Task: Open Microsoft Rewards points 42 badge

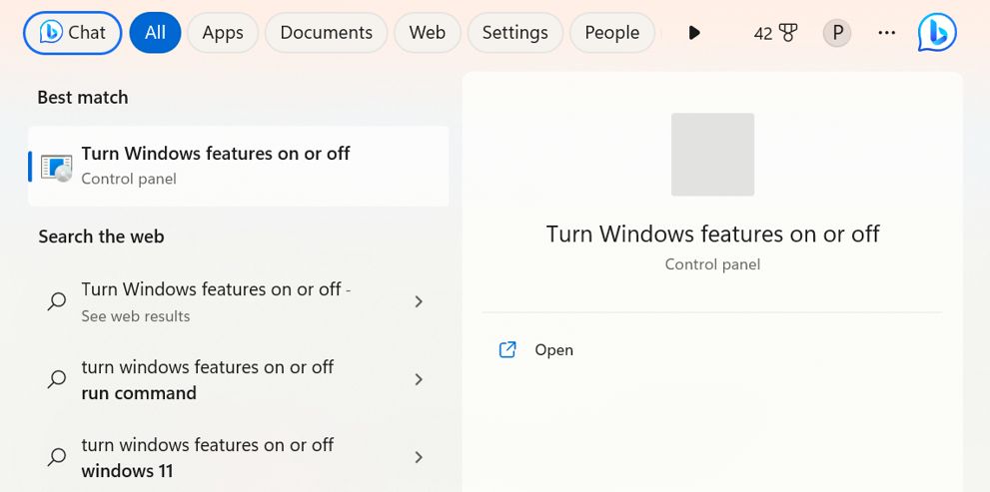Action: [x=775, y=33]
